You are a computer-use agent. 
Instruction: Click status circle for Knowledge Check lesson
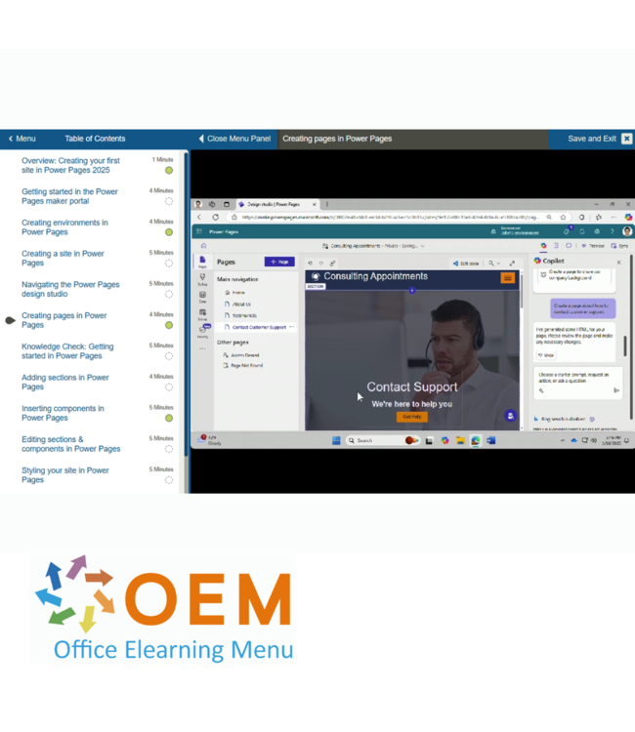pyautogui.click(x=169, y=356)
